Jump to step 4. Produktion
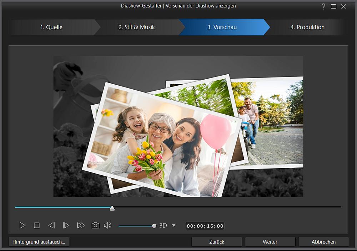 coord(307,27)
